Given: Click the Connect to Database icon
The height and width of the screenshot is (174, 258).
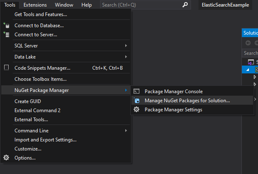Looking at the screenshot, I should [7, 25].
